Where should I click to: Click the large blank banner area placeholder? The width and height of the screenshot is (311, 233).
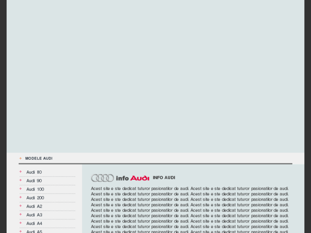tap(156, 77)
